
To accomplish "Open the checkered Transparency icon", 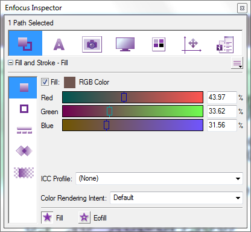I will 24,173.
